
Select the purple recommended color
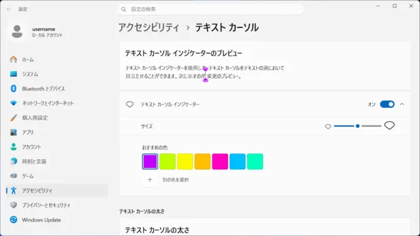tap(150, 161)
